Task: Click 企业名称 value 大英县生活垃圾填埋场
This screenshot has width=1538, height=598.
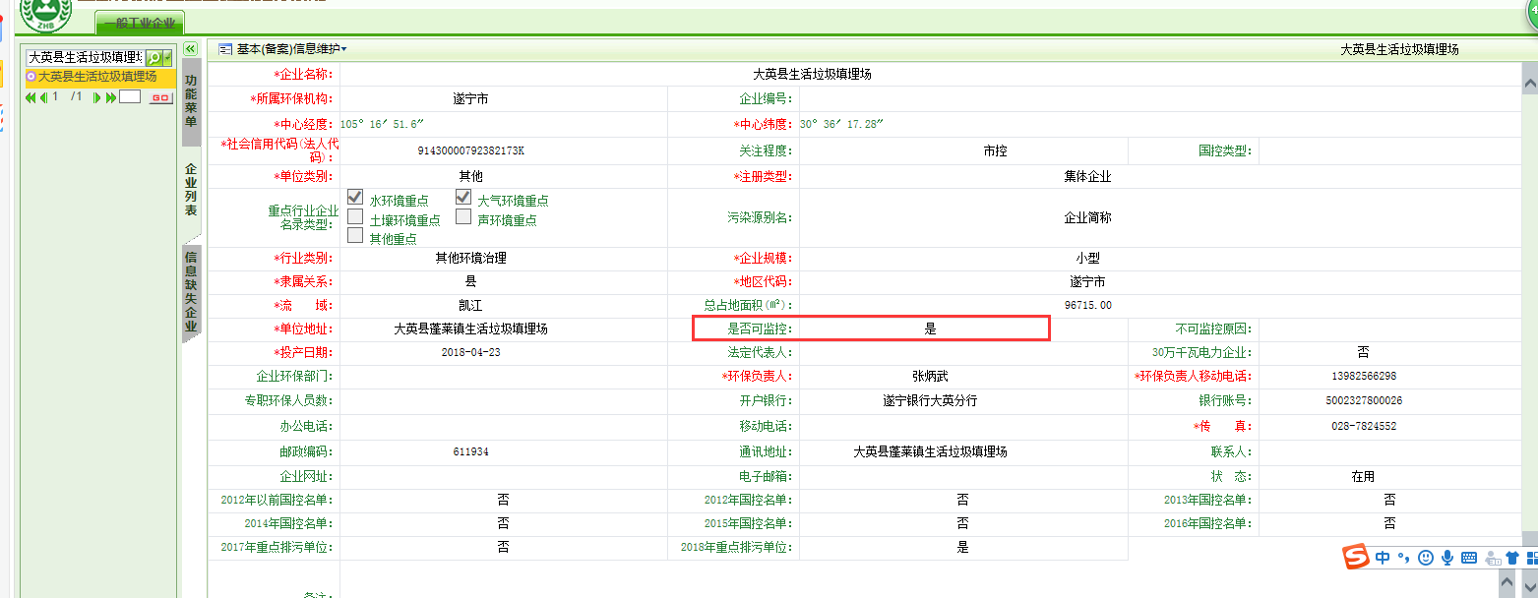Action: (812, 74)
